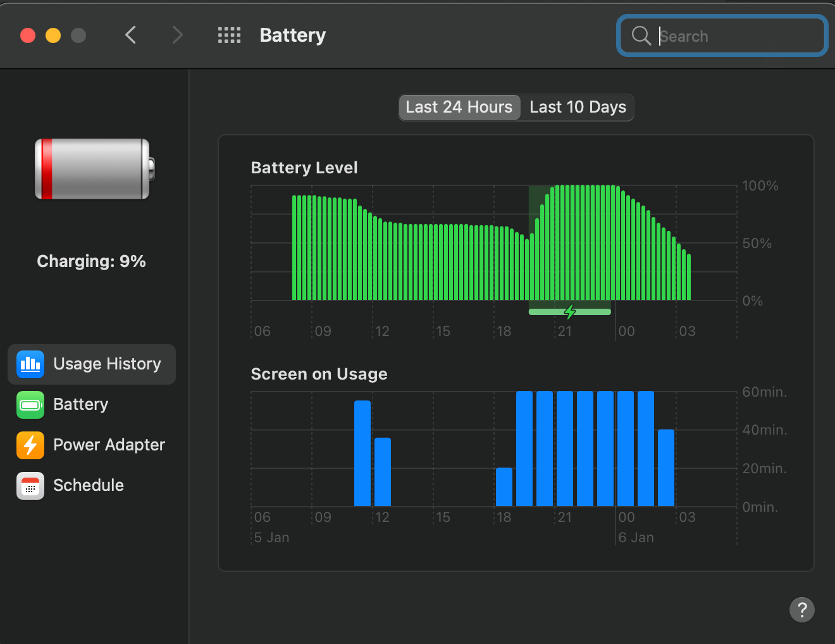Switch to Last 10 Days tab
This screenshot has width=835, height=644.
pyautogui.click(x=578, y=107)
